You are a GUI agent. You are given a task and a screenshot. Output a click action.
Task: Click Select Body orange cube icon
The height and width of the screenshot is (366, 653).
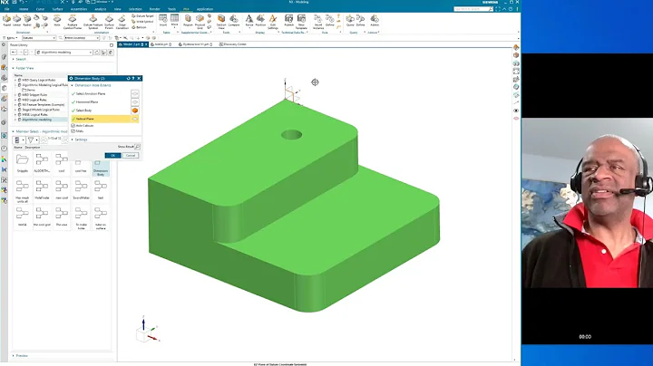(x=135, y=111)
